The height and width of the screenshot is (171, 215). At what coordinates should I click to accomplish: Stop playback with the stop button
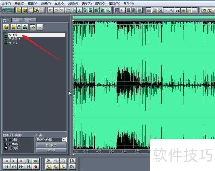(6, 161)
